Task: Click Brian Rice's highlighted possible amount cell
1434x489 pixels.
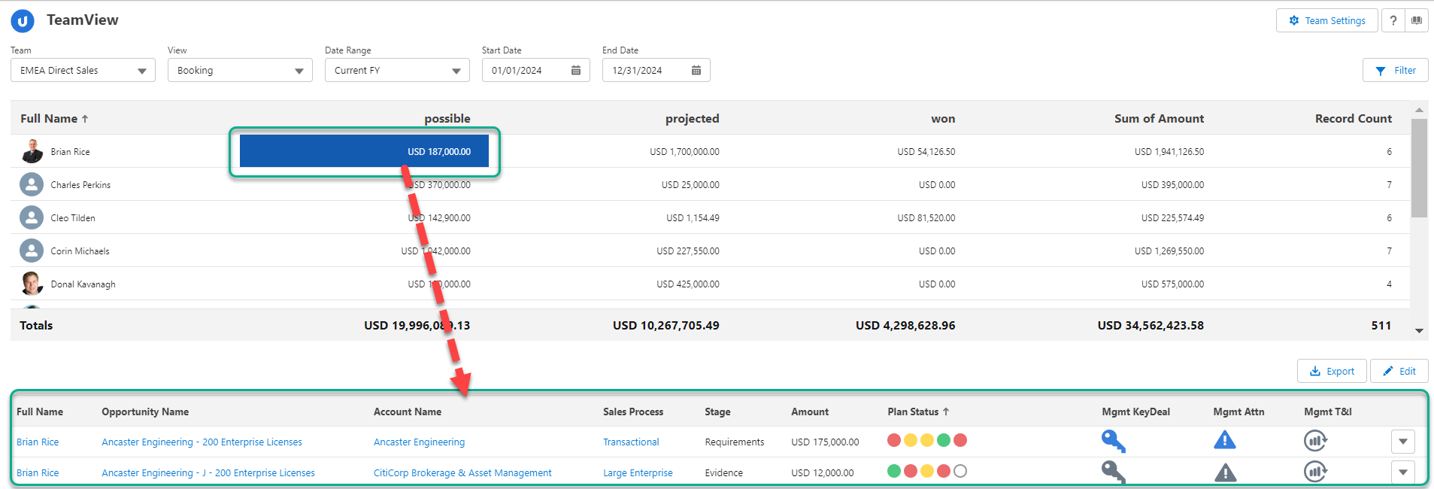Action: click(364, 151)
